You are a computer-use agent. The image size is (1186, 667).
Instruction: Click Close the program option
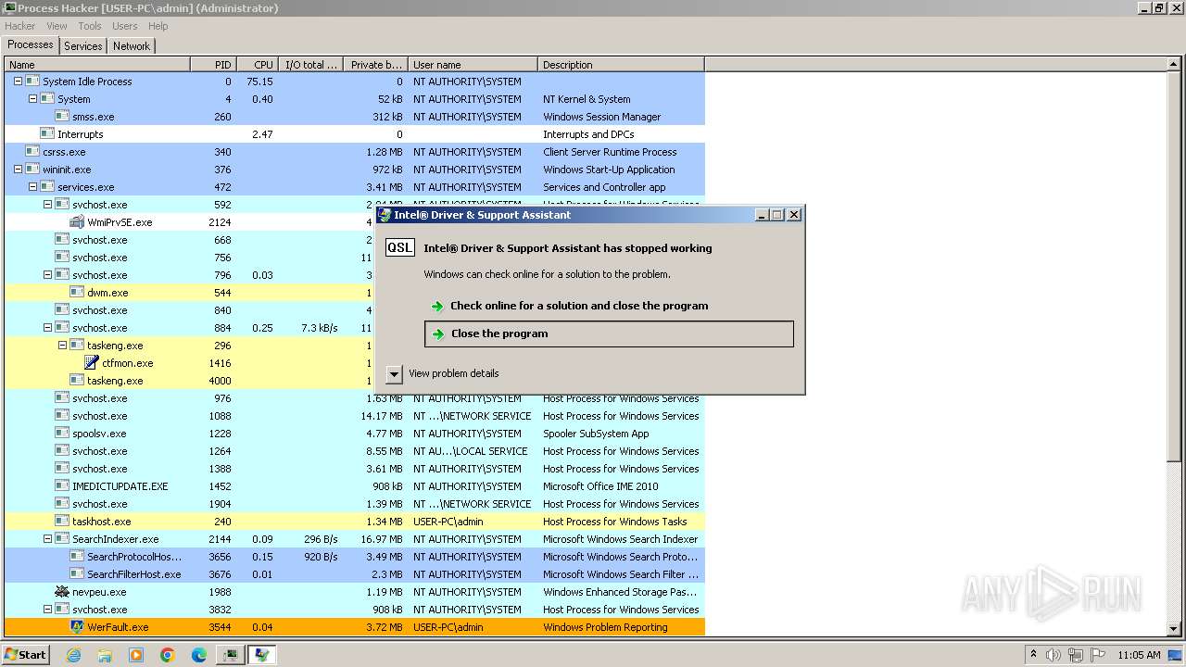click(609, 333)
